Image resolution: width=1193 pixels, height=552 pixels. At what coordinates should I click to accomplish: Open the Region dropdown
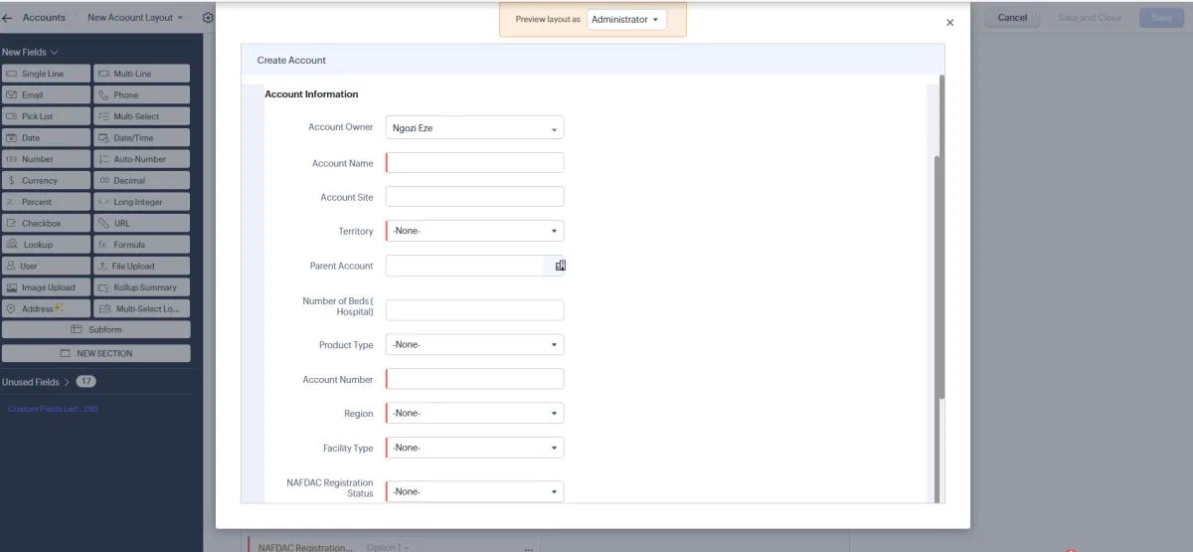[474, 413]
